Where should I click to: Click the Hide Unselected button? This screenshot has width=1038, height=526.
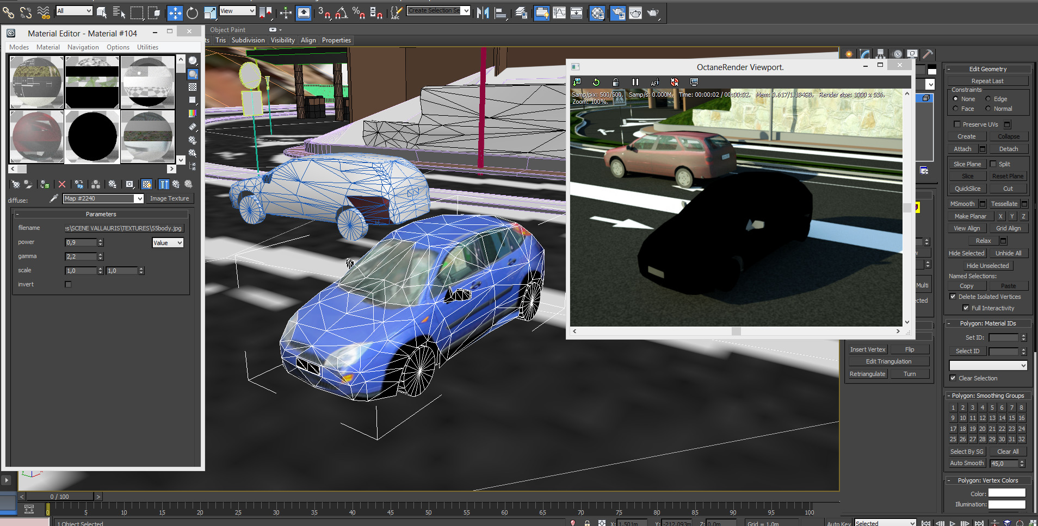pos(987,266)
